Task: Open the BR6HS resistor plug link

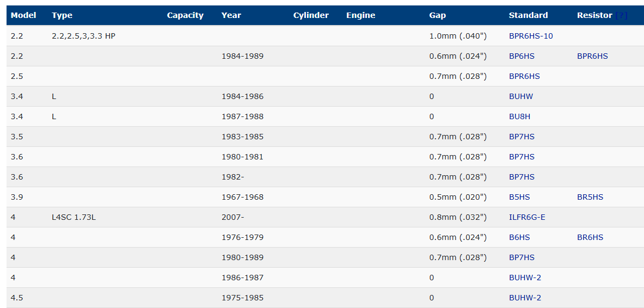Action: 590,237
